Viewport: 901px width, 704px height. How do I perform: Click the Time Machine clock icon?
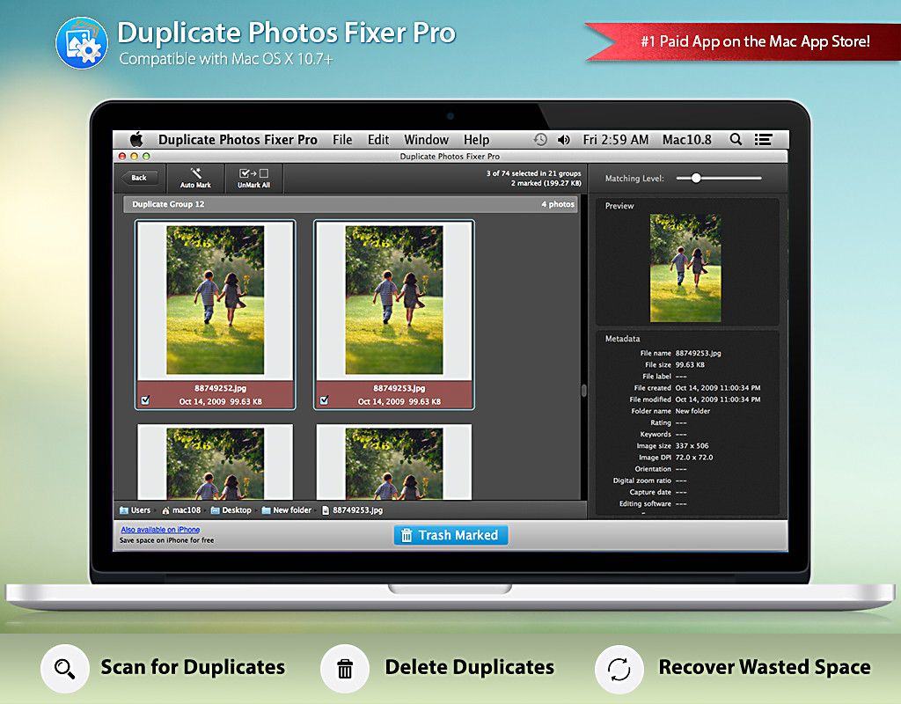click(540, 140)
